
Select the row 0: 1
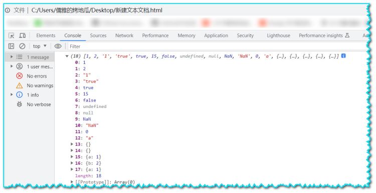pos(80,62)
